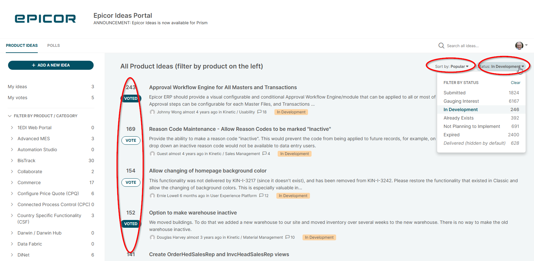Expand the 1EDI Web Portal category
The height and width of the screenshot is (261, 534).
click(12, 128)
